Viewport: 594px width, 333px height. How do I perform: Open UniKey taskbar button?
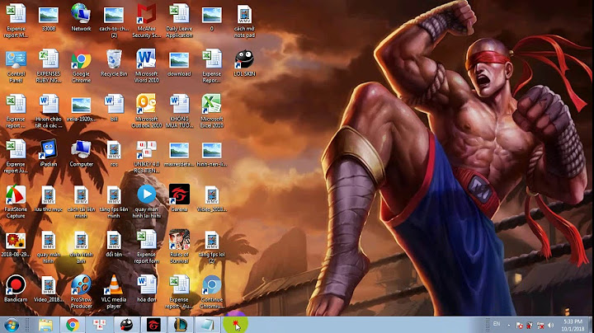pos(100,325)
